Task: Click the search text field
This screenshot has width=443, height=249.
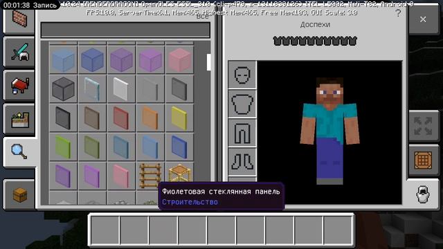Action: pos(125,30)
